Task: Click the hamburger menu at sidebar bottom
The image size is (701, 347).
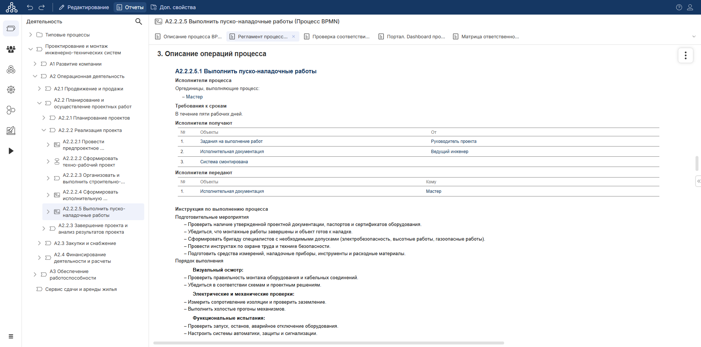Action: click(x=11, y=336)
